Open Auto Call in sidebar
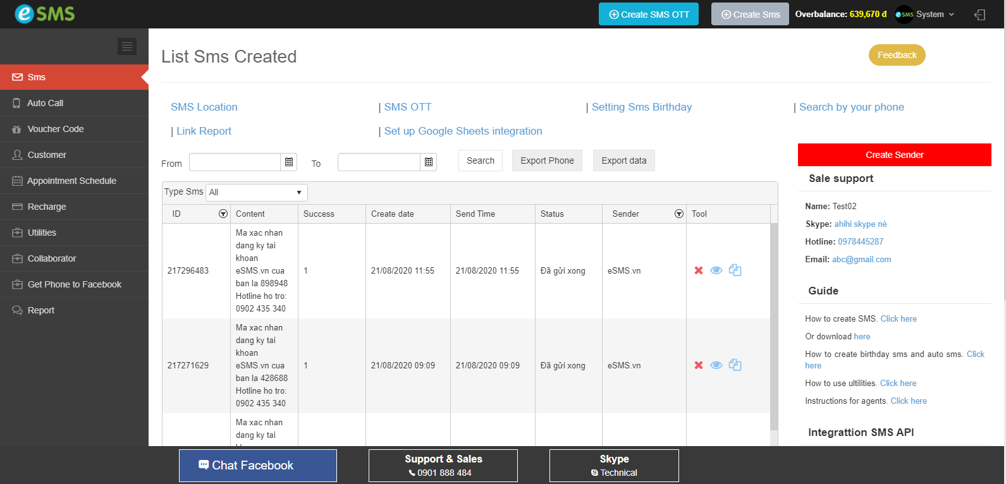The width and height of the screenshot is (1006, 484). pos(46,103)
